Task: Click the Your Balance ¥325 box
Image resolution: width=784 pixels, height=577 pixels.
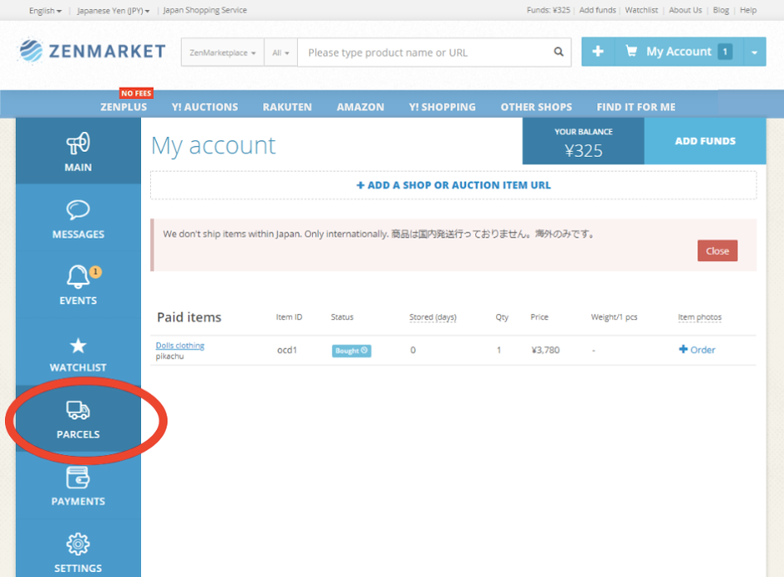Action: [x=583, y=141]
